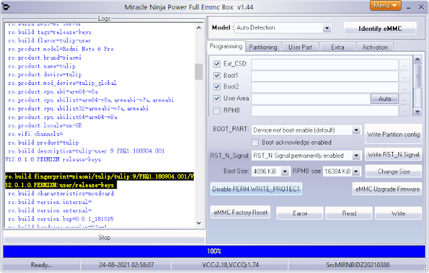Click the programming list scrollbar thumb
This screenshot has width=429, height=273.
pyautogui.click(x=418, y=76)
